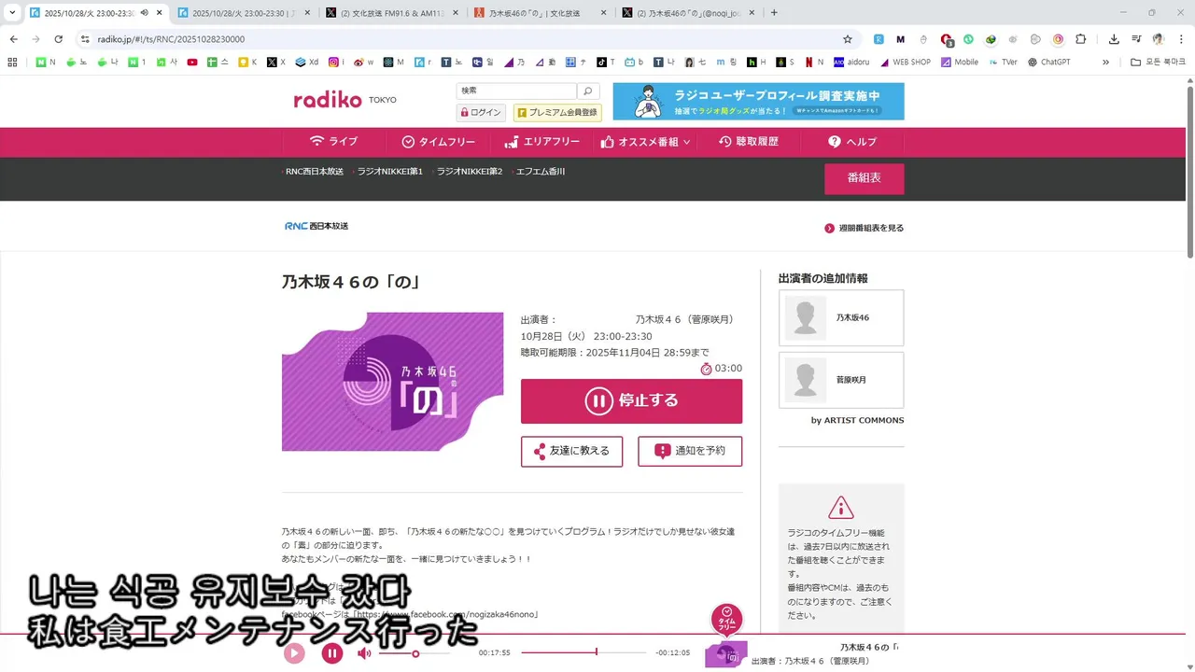Open the ヘルプ menu

(852, 142)
